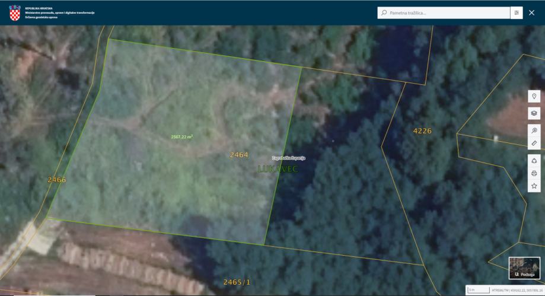Focus the Pametna tražilica search field
Image resolution: width=545 pixels, height=296 pixels.
point(444,13)
